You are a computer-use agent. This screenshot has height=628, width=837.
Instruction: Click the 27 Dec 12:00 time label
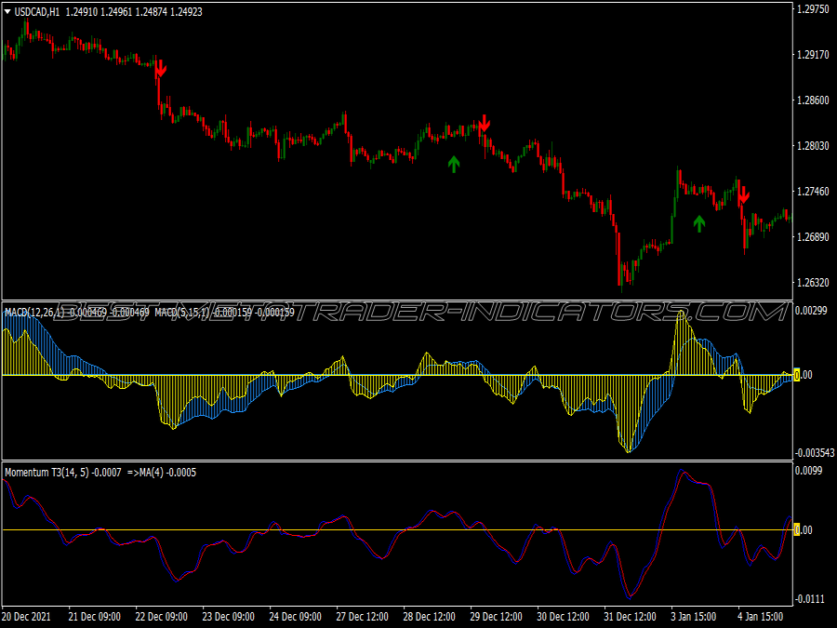pyautogui.click(x=363, y=617)
